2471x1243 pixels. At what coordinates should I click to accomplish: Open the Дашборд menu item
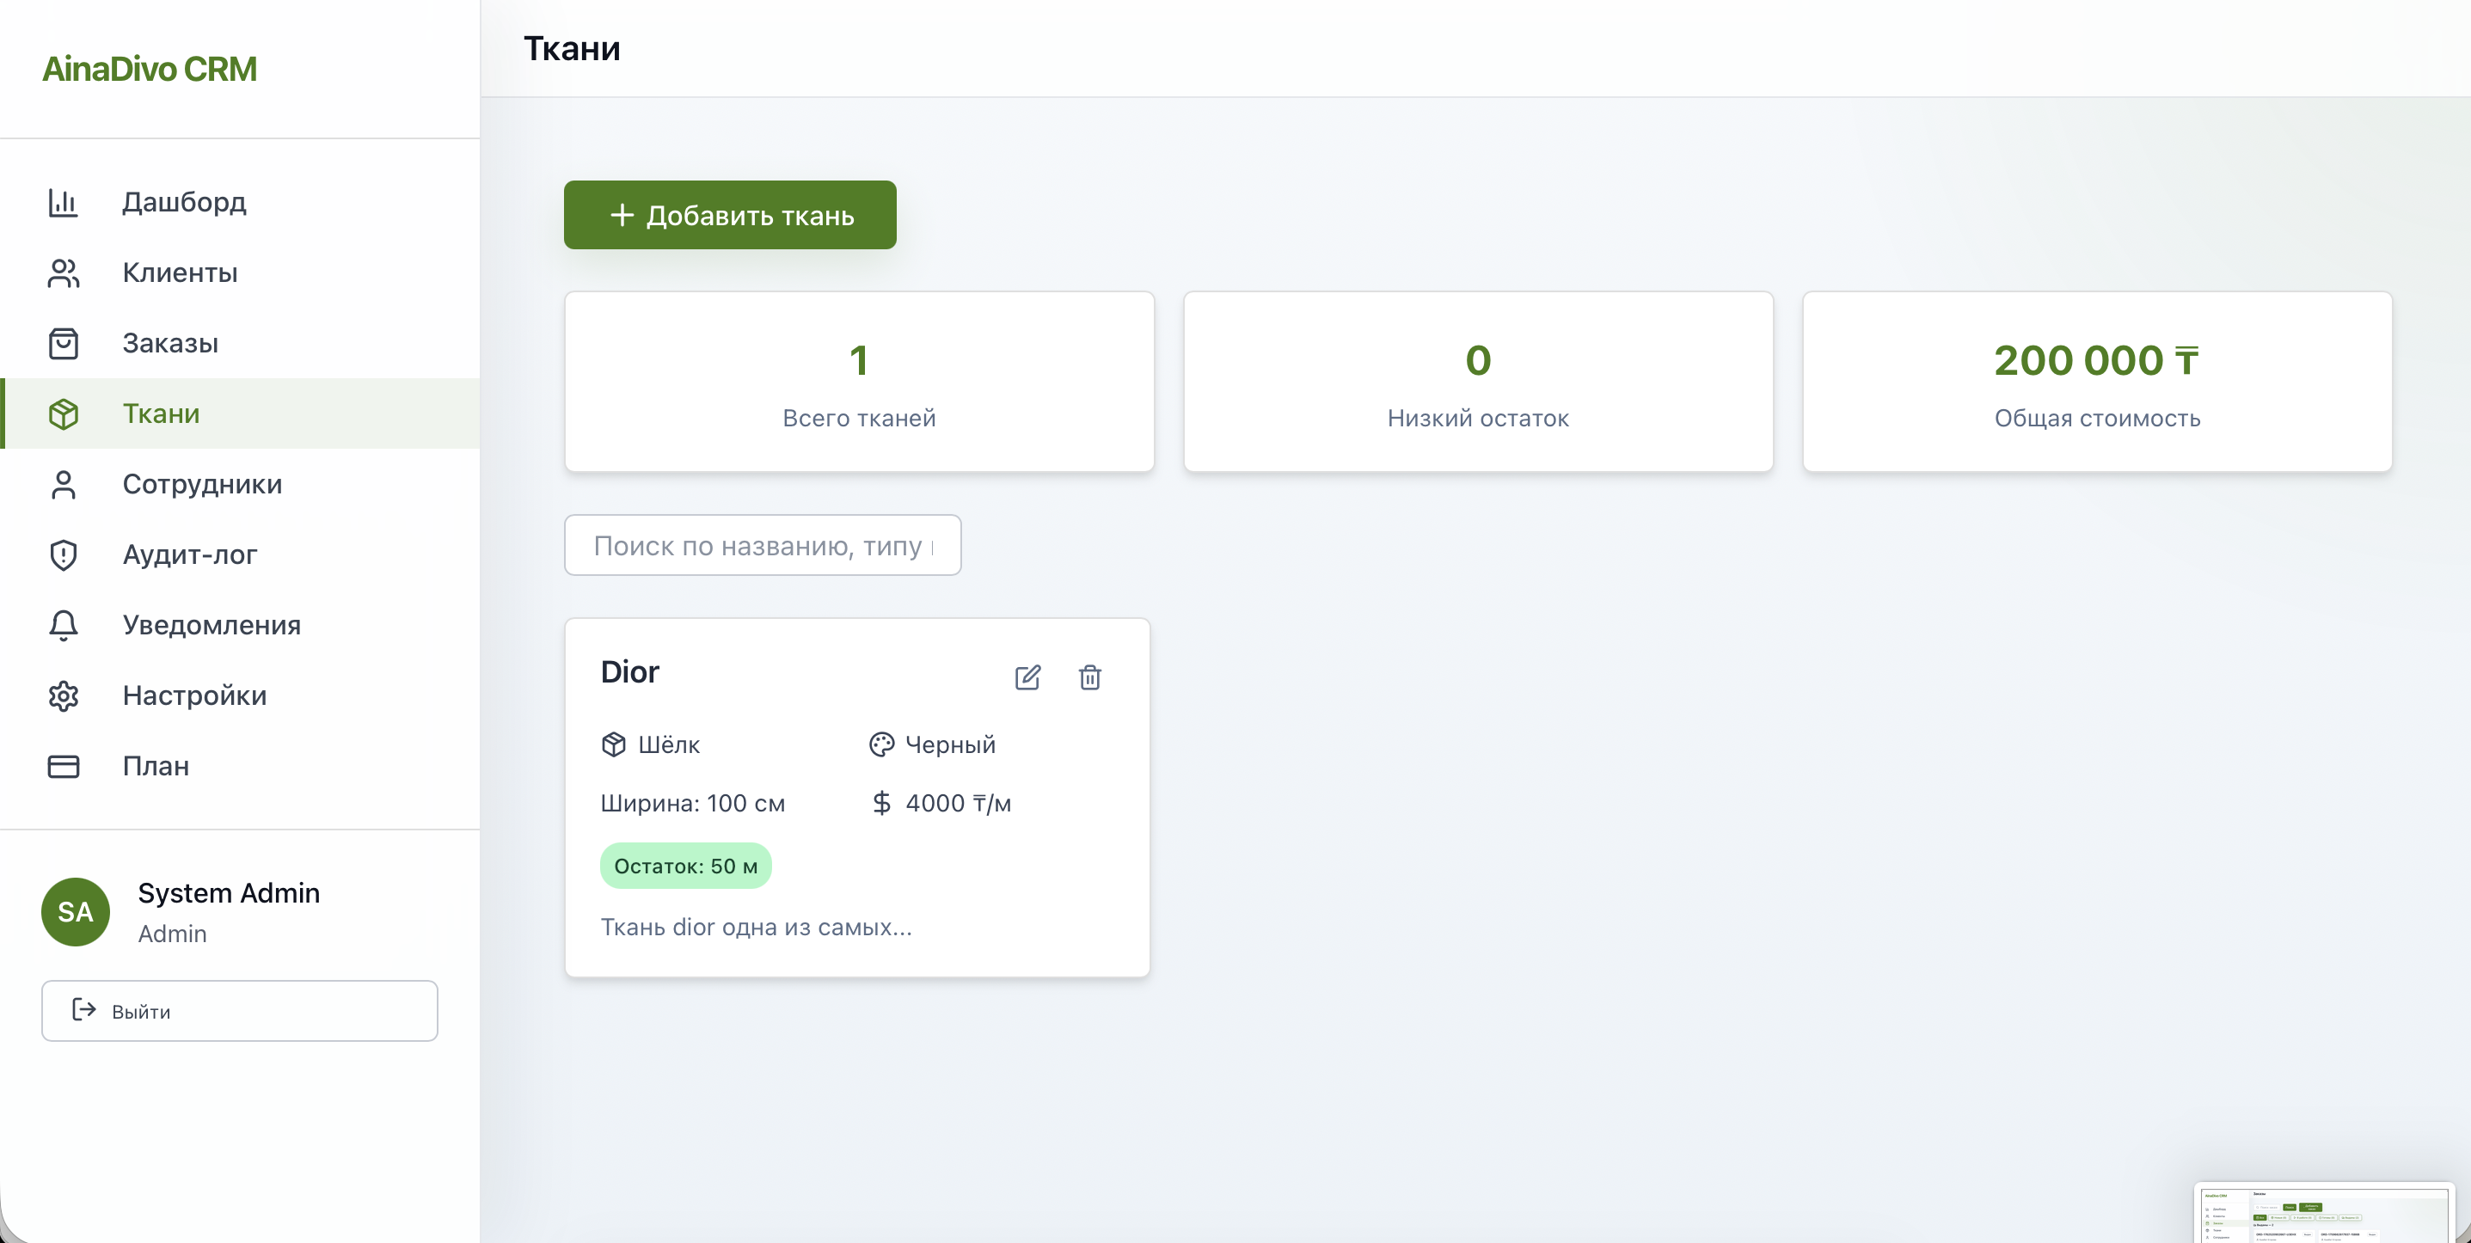[240, 202]
